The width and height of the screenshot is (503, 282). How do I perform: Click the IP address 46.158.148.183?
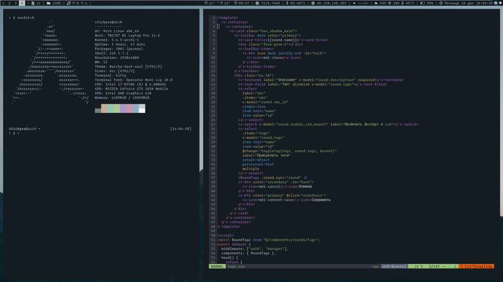tap(331, 3)
